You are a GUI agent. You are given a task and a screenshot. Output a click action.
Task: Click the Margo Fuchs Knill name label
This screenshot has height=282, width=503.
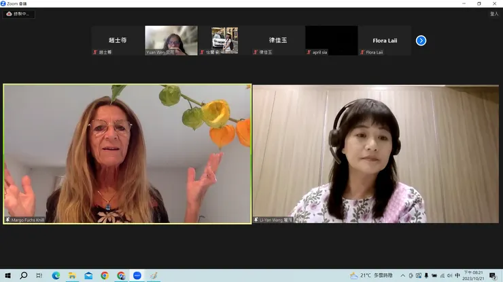pos(28,220)
